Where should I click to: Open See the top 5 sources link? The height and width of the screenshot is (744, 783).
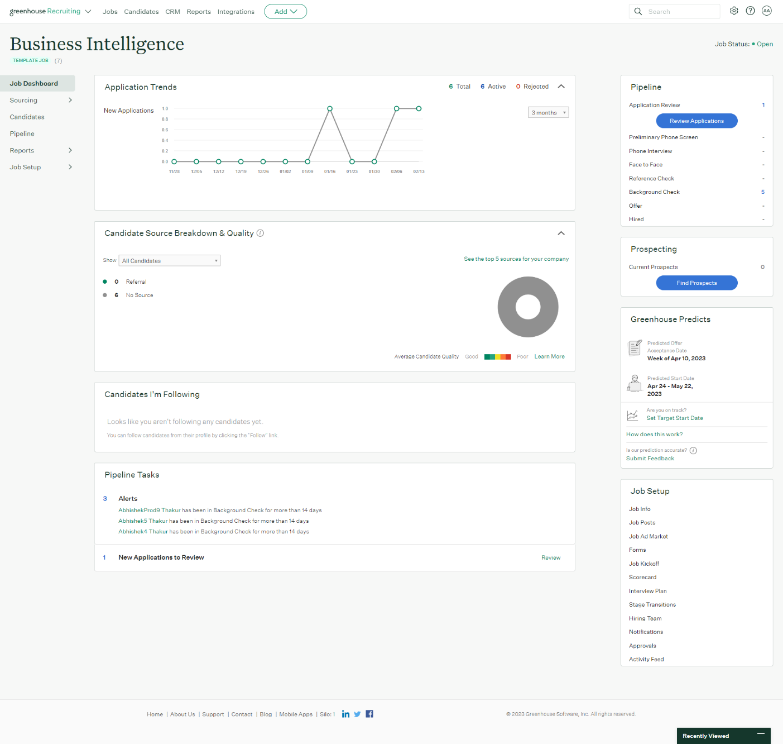click(x=516, y=259)
